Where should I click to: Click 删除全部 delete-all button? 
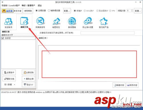click(x=28, y=79)
